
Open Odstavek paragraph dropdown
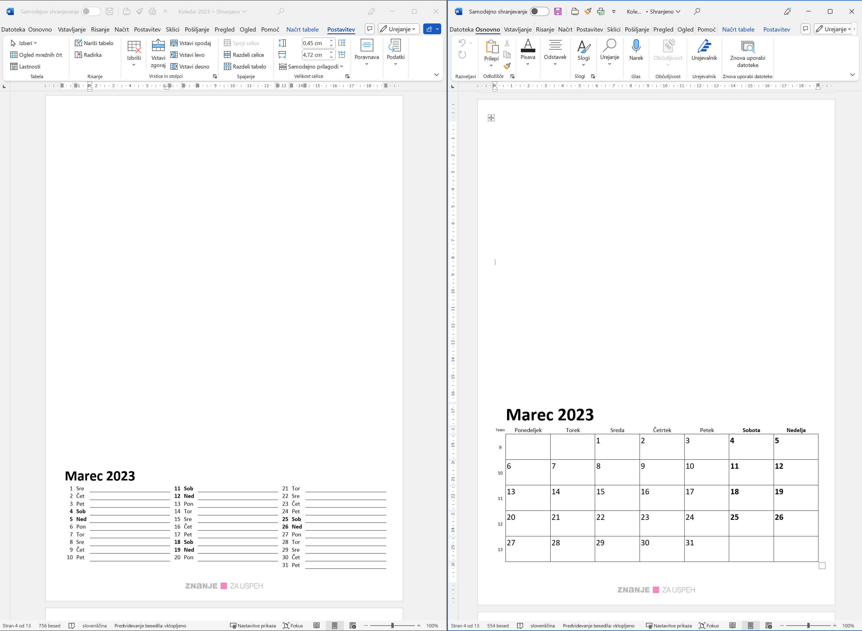tap(555, 53)
